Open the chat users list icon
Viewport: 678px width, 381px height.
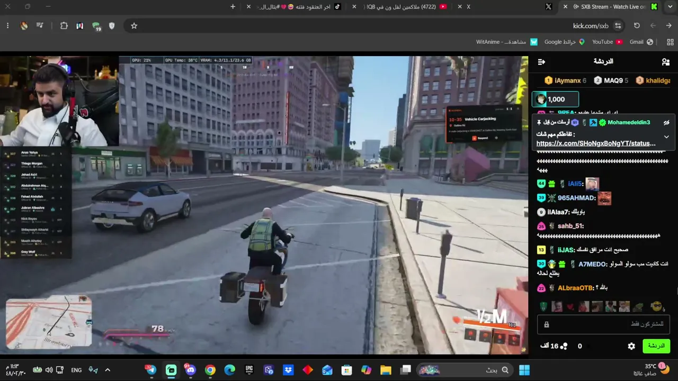(x=666, y=62)
